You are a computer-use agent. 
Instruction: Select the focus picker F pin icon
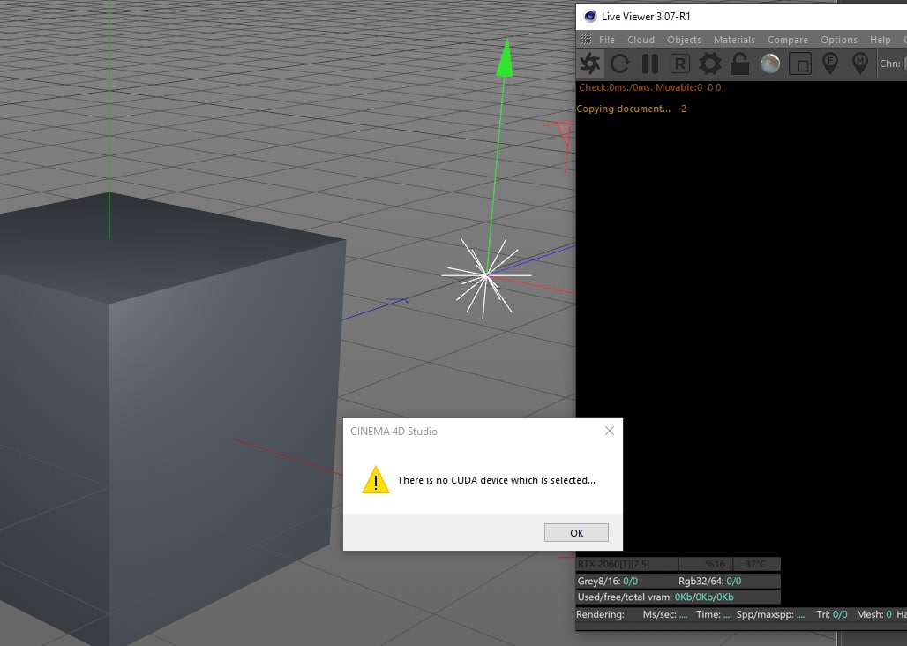pyautogui.click(x=830, y=63)
